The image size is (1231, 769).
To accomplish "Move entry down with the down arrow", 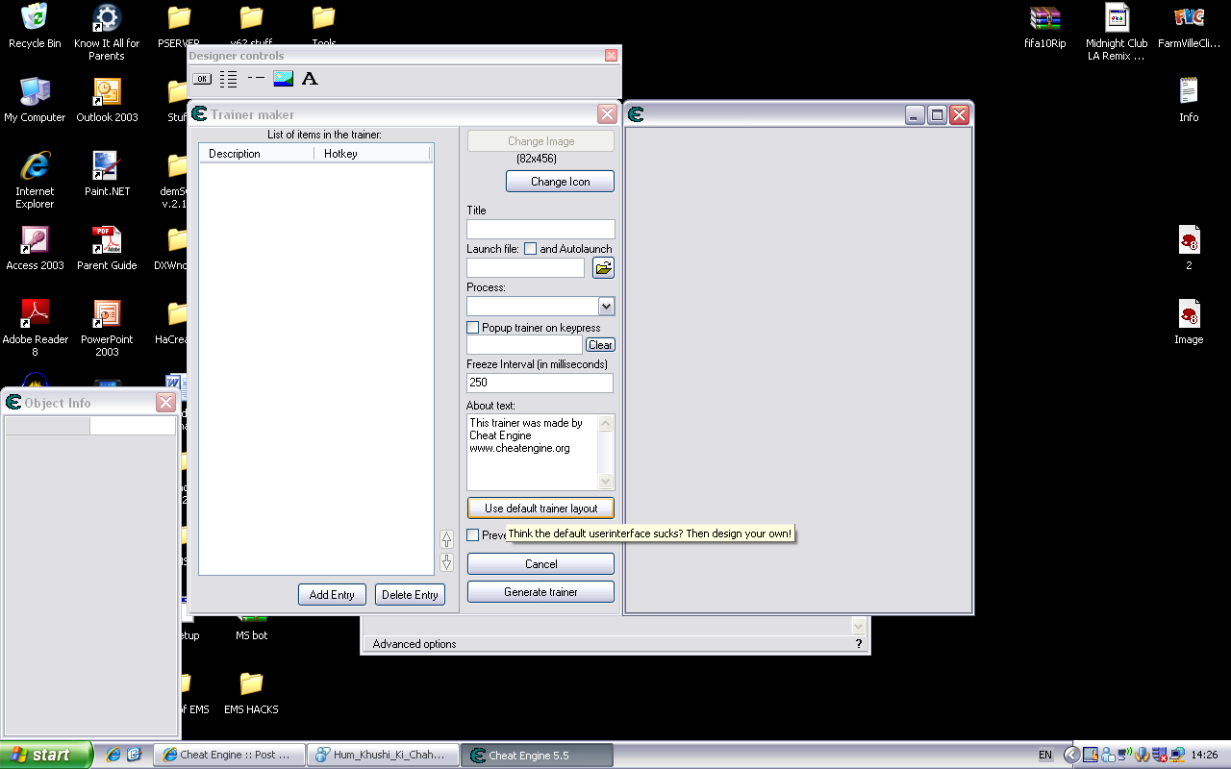I will click(446, 562).
